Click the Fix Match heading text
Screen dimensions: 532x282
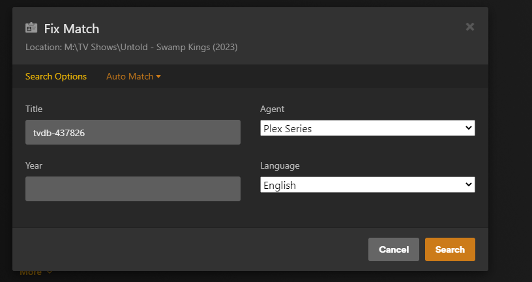tap(72, 28)
